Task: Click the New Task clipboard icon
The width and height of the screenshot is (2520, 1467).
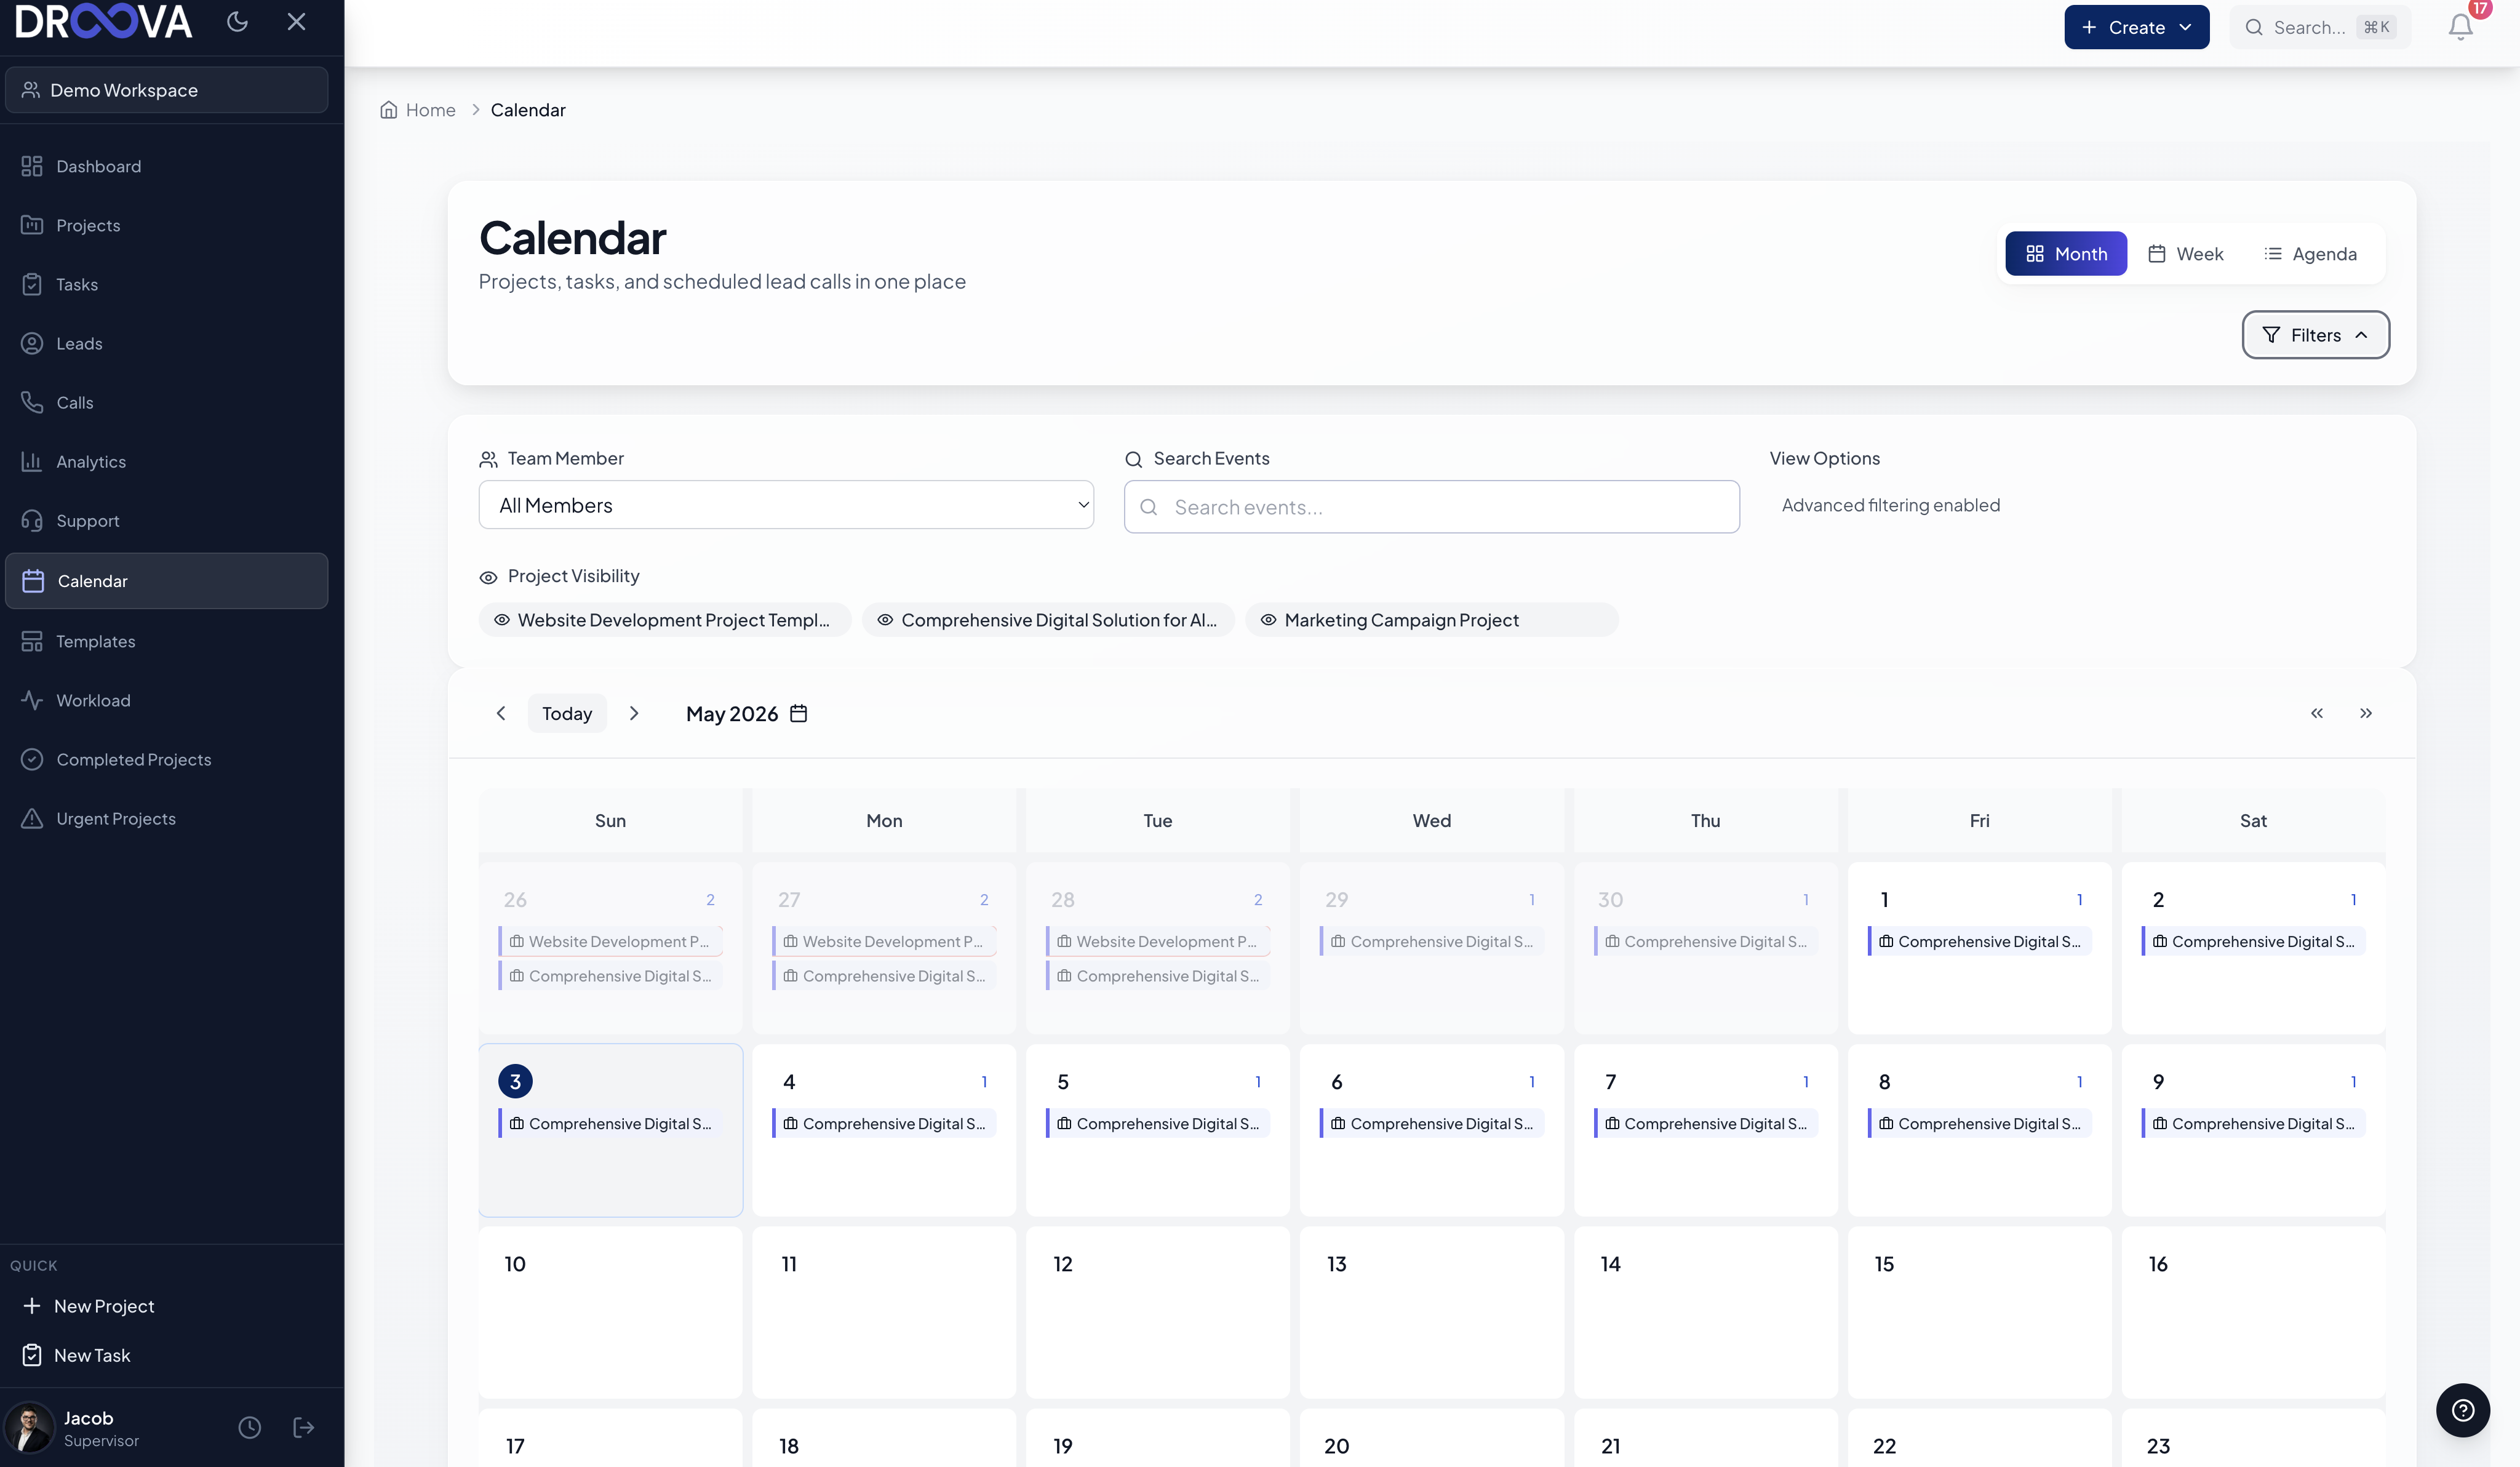Action: pos(32,1355)
